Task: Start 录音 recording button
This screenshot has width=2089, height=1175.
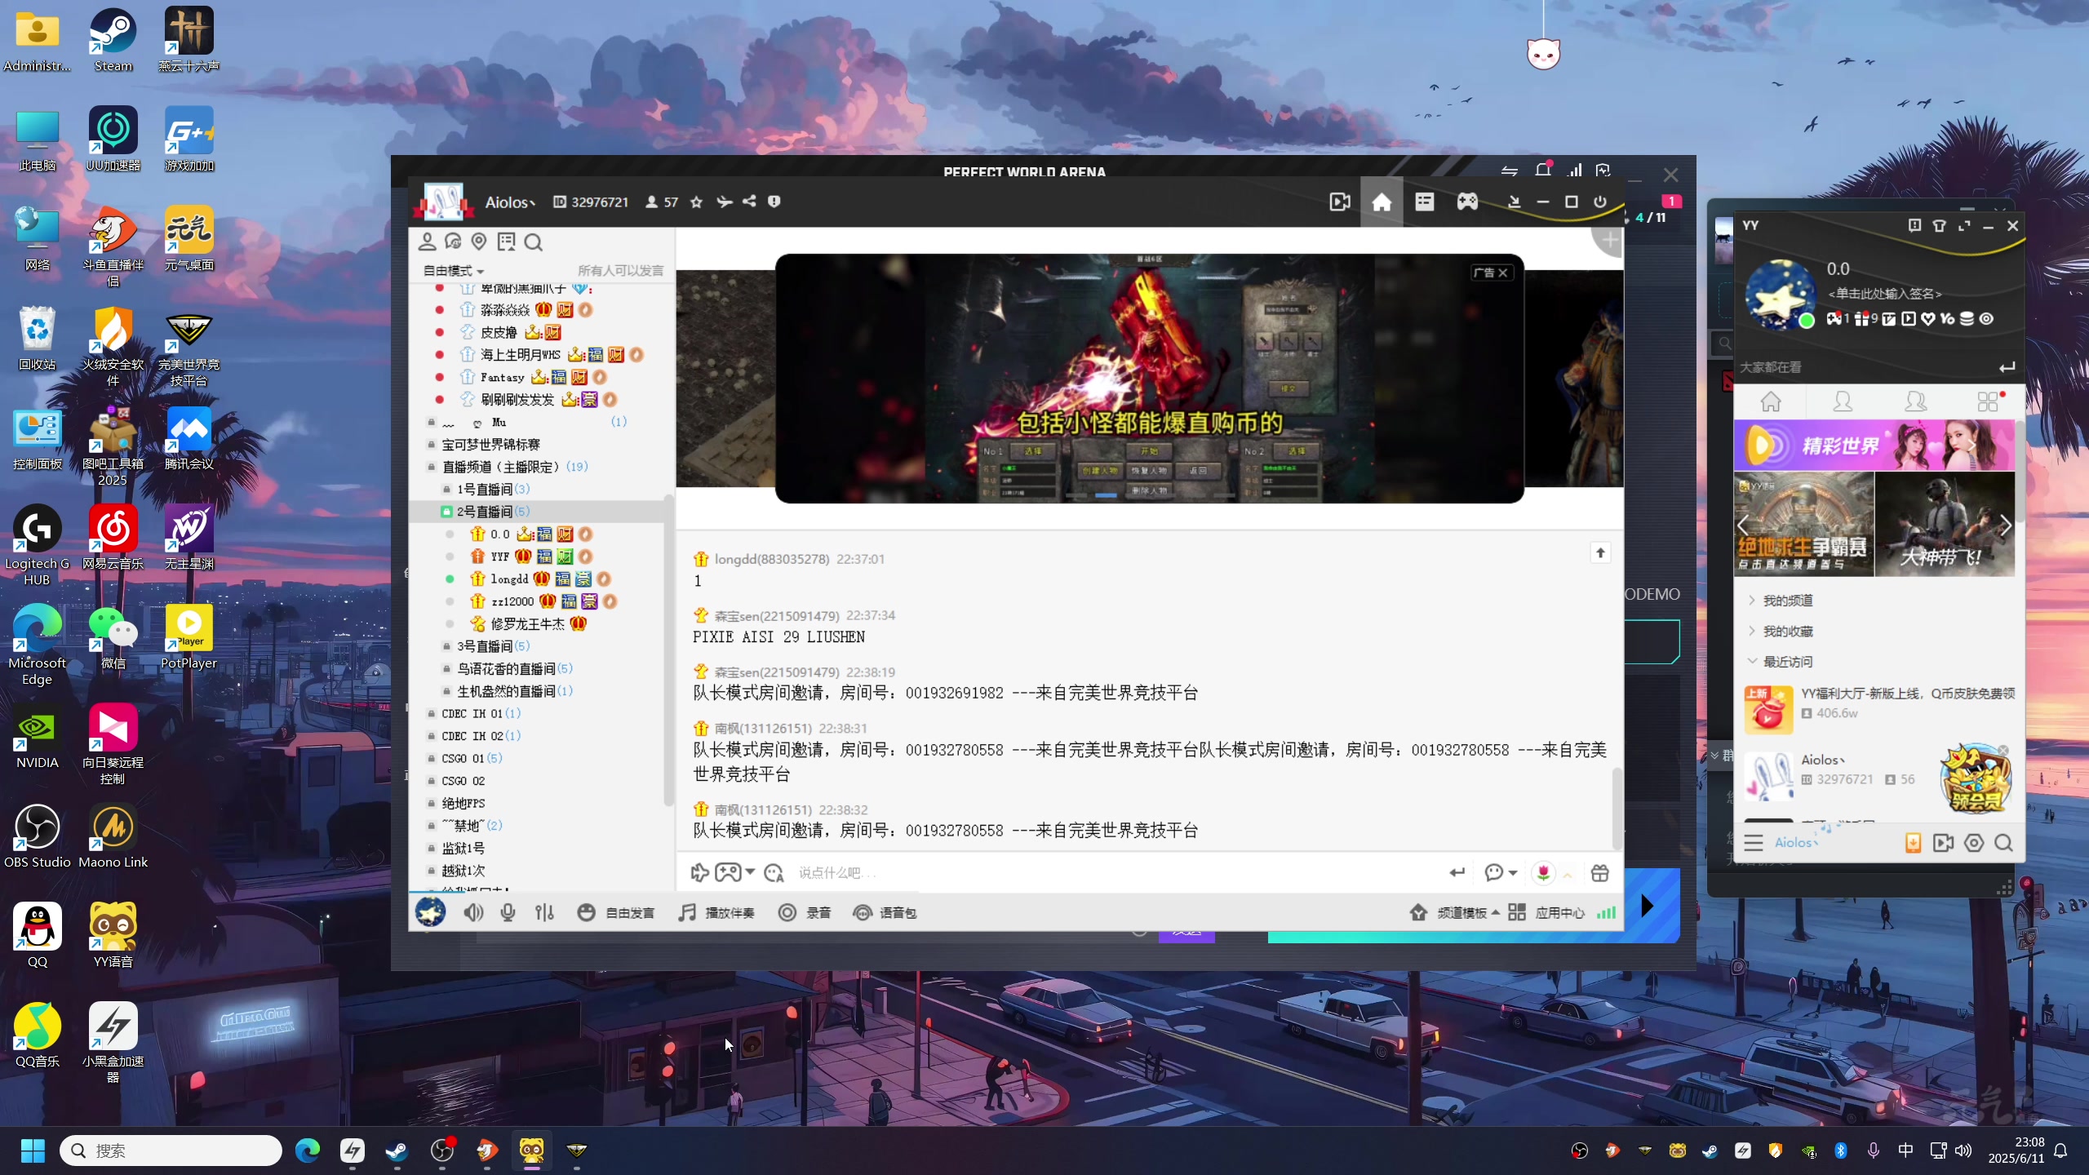Action: [x=805, y=912]
